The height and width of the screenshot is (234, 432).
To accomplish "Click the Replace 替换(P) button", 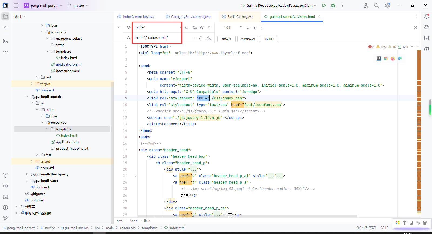I will 227,39.
